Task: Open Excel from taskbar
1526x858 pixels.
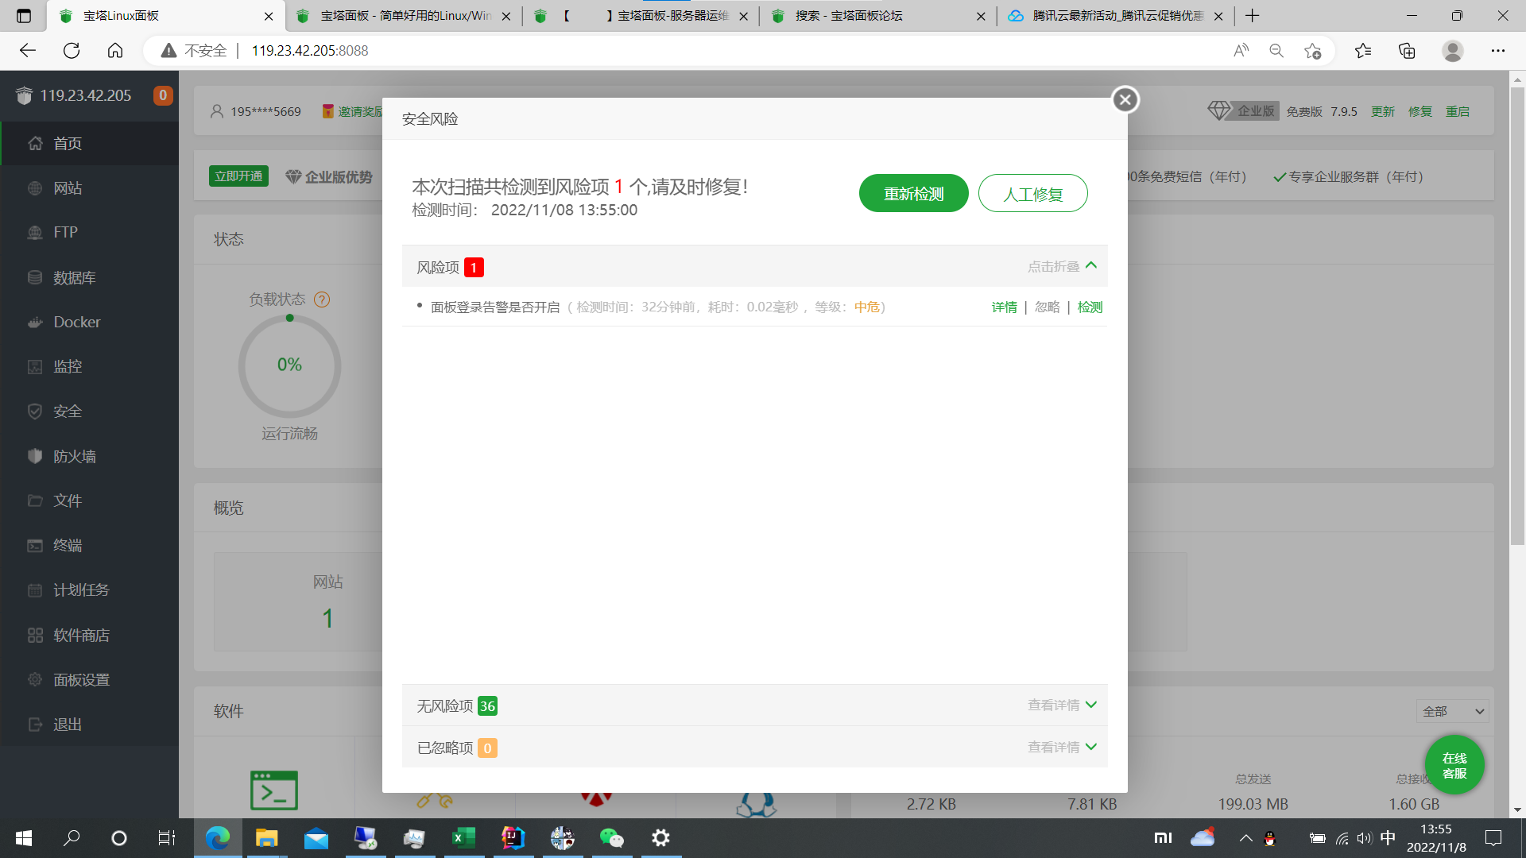Action: 463,838
